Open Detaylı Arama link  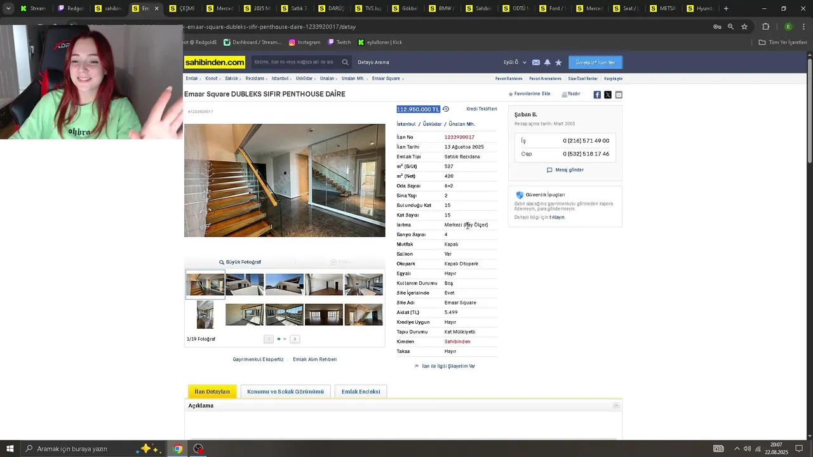(x=373, y=62)
